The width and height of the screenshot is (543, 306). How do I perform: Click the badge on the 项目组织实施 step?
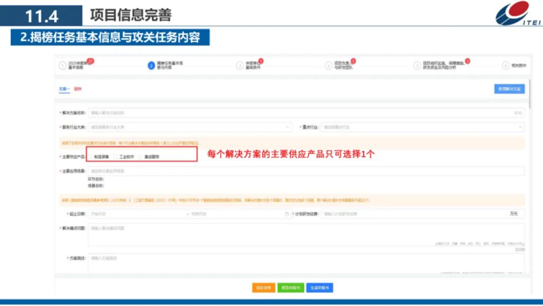click(x=468, y=60)
